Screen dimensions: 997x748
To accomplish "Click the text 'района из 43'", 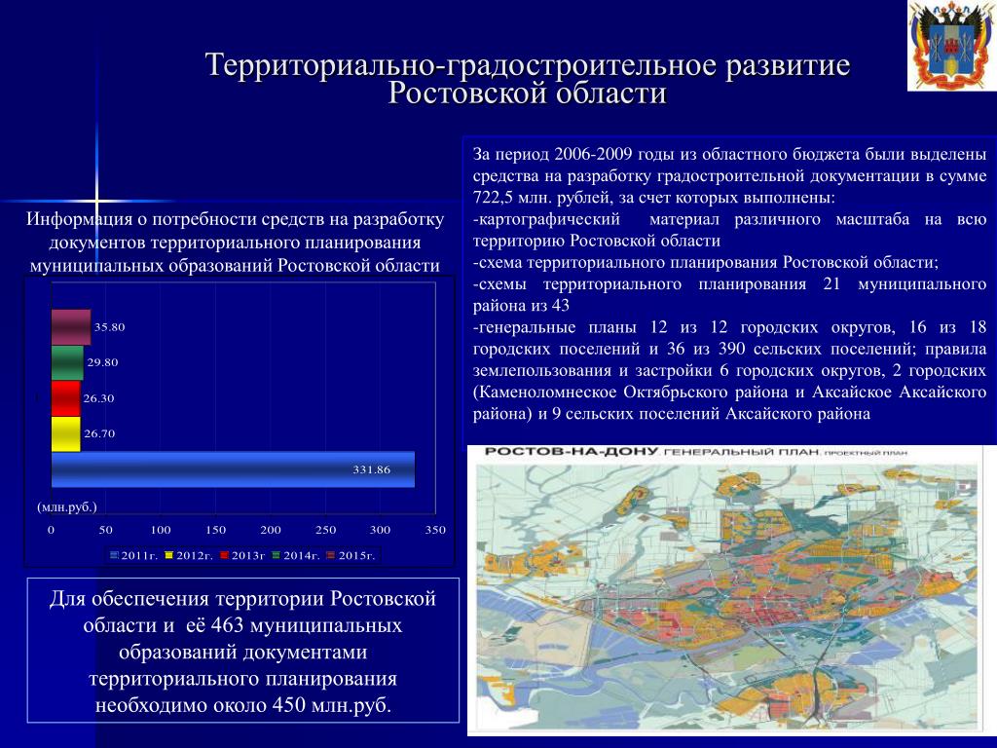I will point(522,305).
